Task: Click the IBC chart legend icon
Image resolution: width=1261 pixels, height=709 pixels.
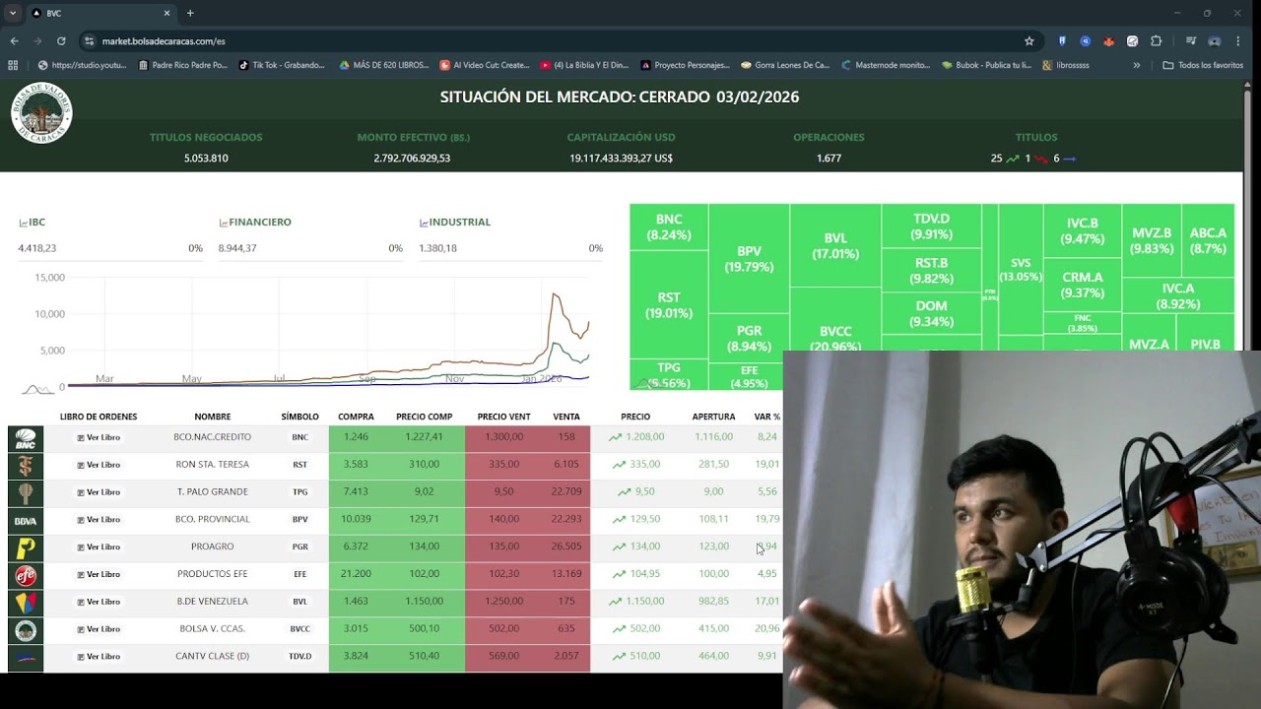Action: (x=23, y=224)
